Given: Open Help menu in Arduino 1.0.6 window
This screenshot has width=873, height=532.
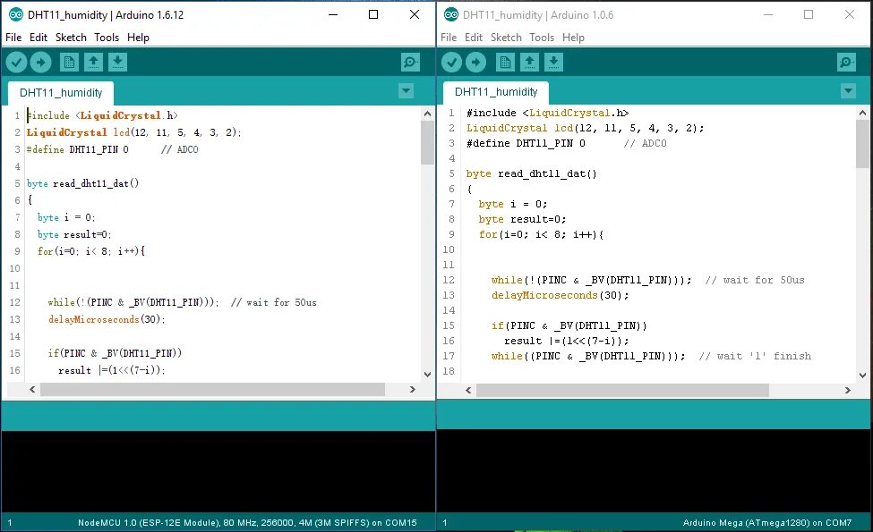Looking at the screenshot, I should click(x=573, y=38).
